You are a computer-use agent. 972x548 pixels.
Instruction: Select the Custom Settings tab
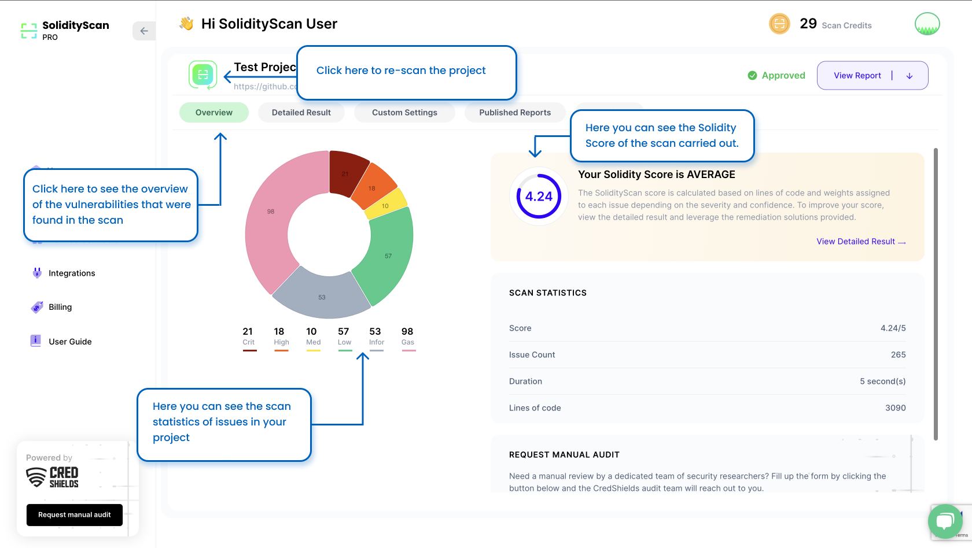[x=404, y=113]
